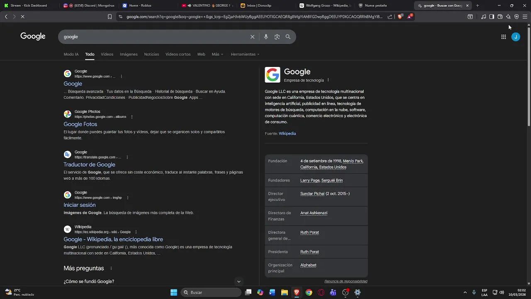Clear the search box with the X icon
Image resolution: width=531 pixels, height=299 pixels.
pyautogui.click(x=252, y=37)
